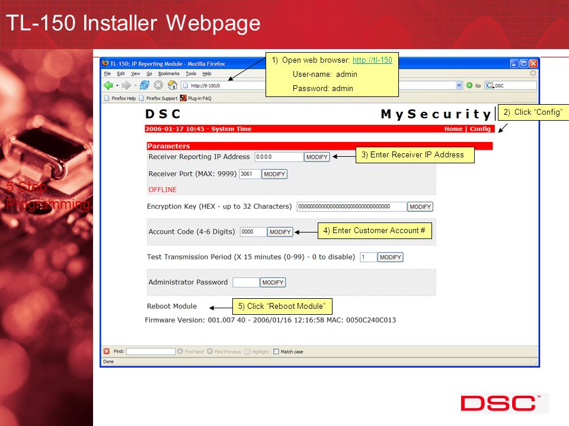The width and height of the screenshot is (569, 426).
Task: Click the Receiver Reporting IP Address field
Action: pyautogui.click(x=279, y=157)
